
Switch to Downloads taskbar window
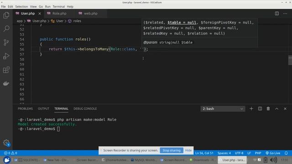[203, 160]
